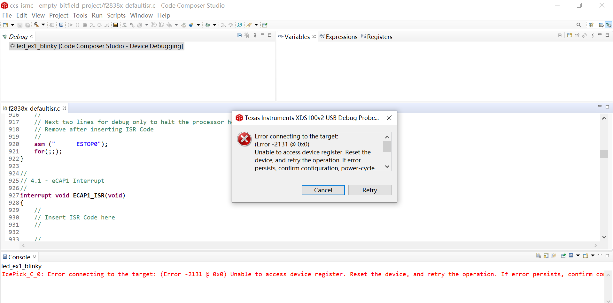
Task: Click the error message scrollbar up arrow
Action: coord(387,137)
